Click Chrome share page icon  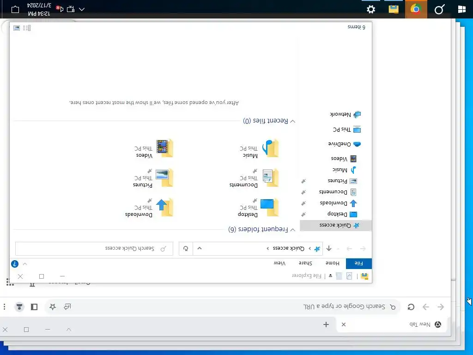67,307
